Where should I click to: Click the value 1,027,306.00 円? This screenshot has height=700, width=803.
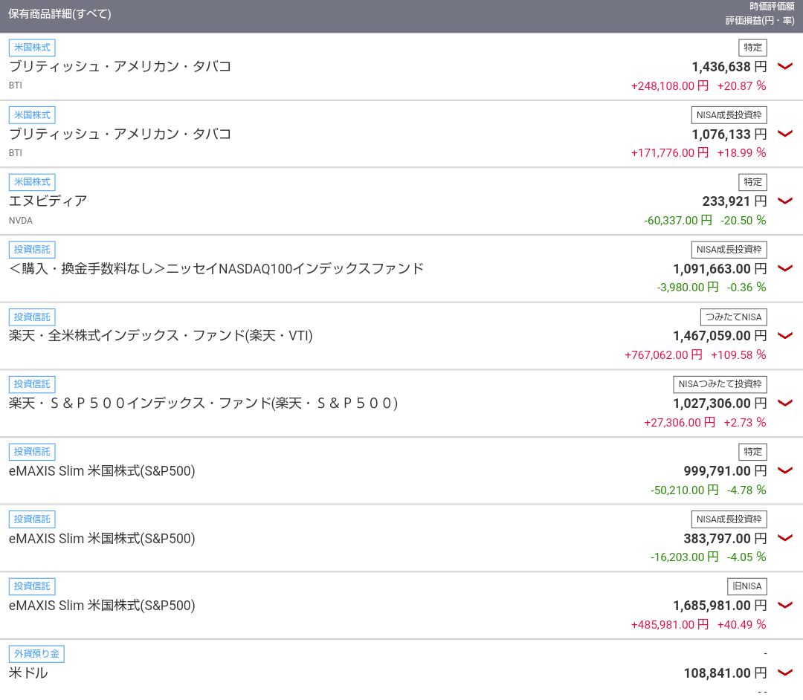click(720, 404)
